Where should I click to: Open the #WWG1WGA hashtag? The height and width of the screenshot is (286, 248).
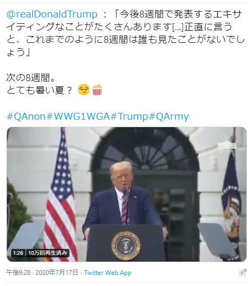click(78, 117)
